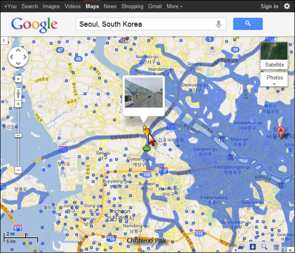Click the Seoul, South Korea search box
Image resolution: width=295 pixels, height=253 pixels.
click(151, 24)
